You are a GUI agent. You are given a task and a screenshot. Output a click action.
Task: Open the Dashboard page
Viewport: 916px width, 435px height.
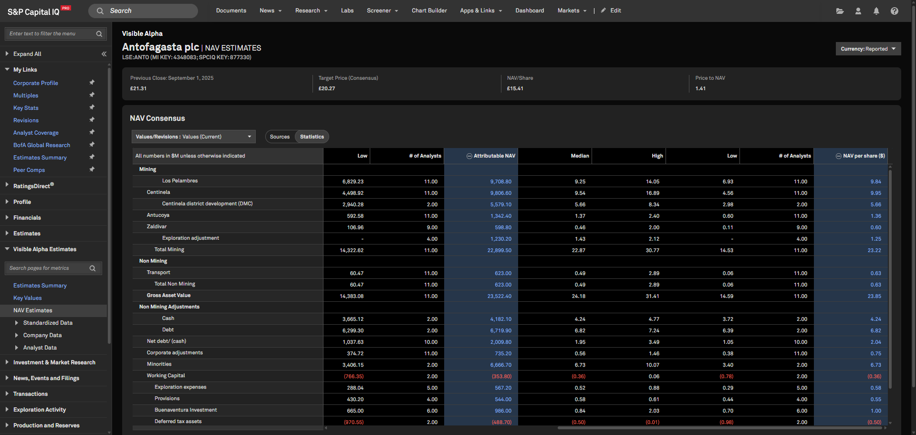coord(530,11)
